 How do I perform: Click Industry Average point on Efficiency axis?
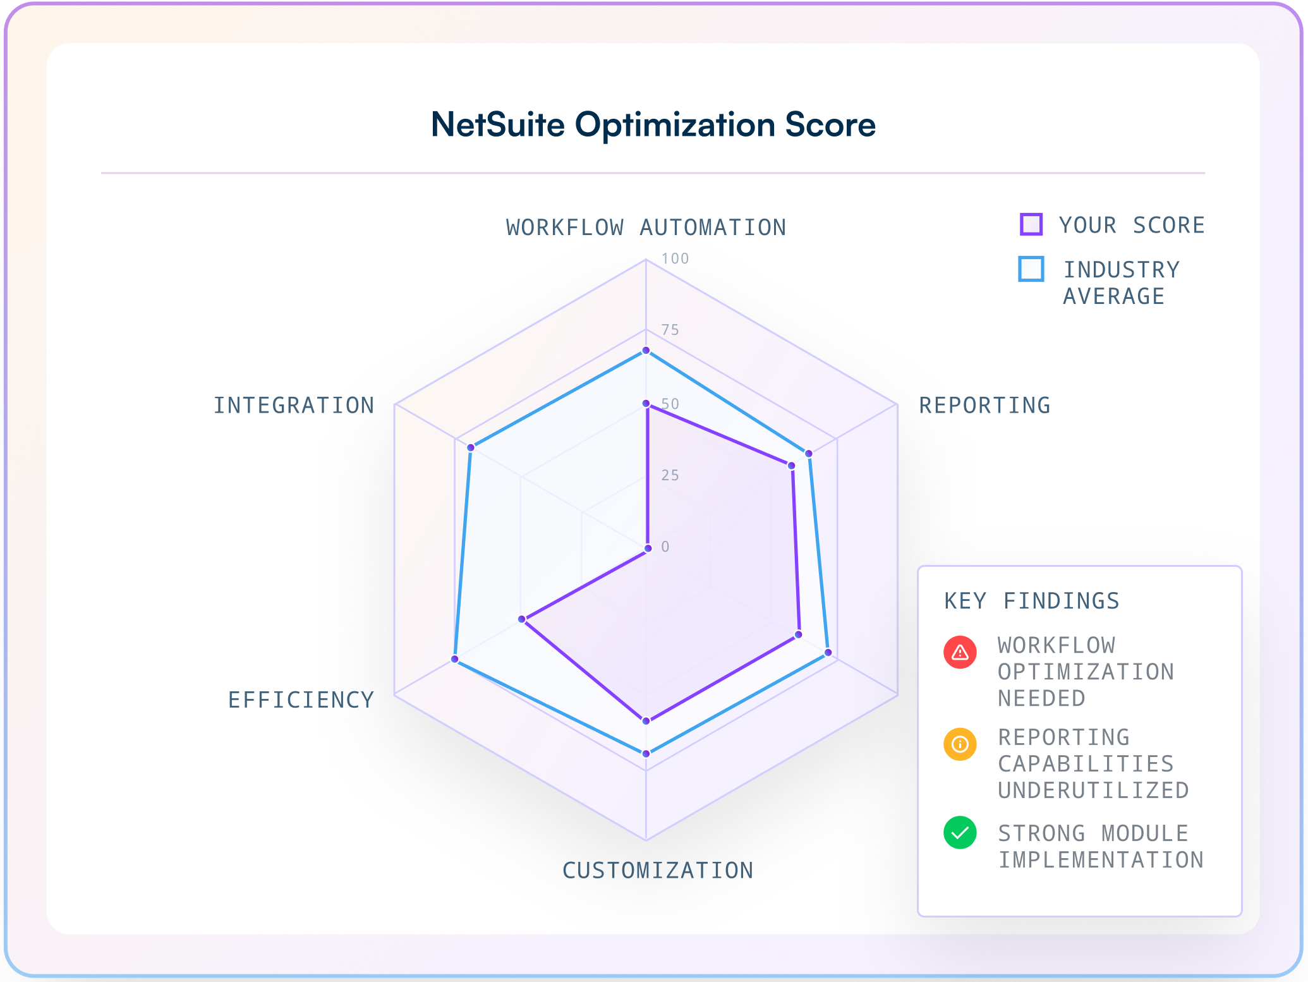point(454,659)
